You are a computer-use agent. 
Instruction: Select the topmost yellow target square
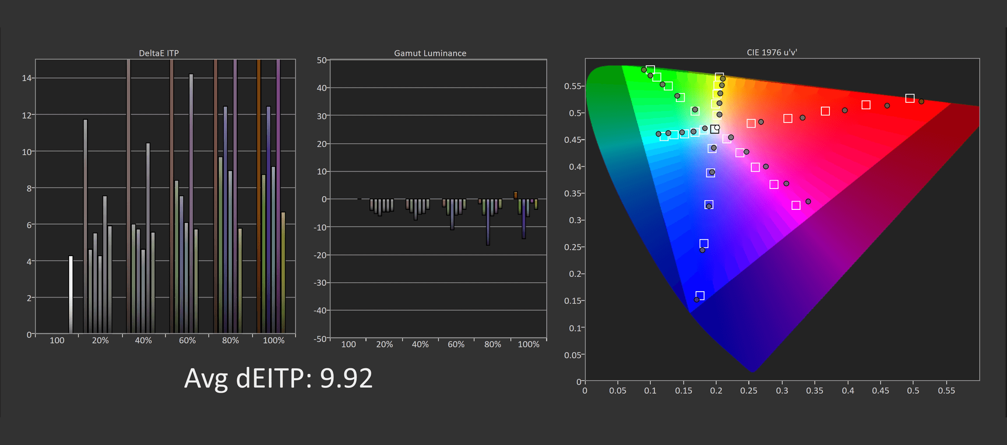coord(719,77)
